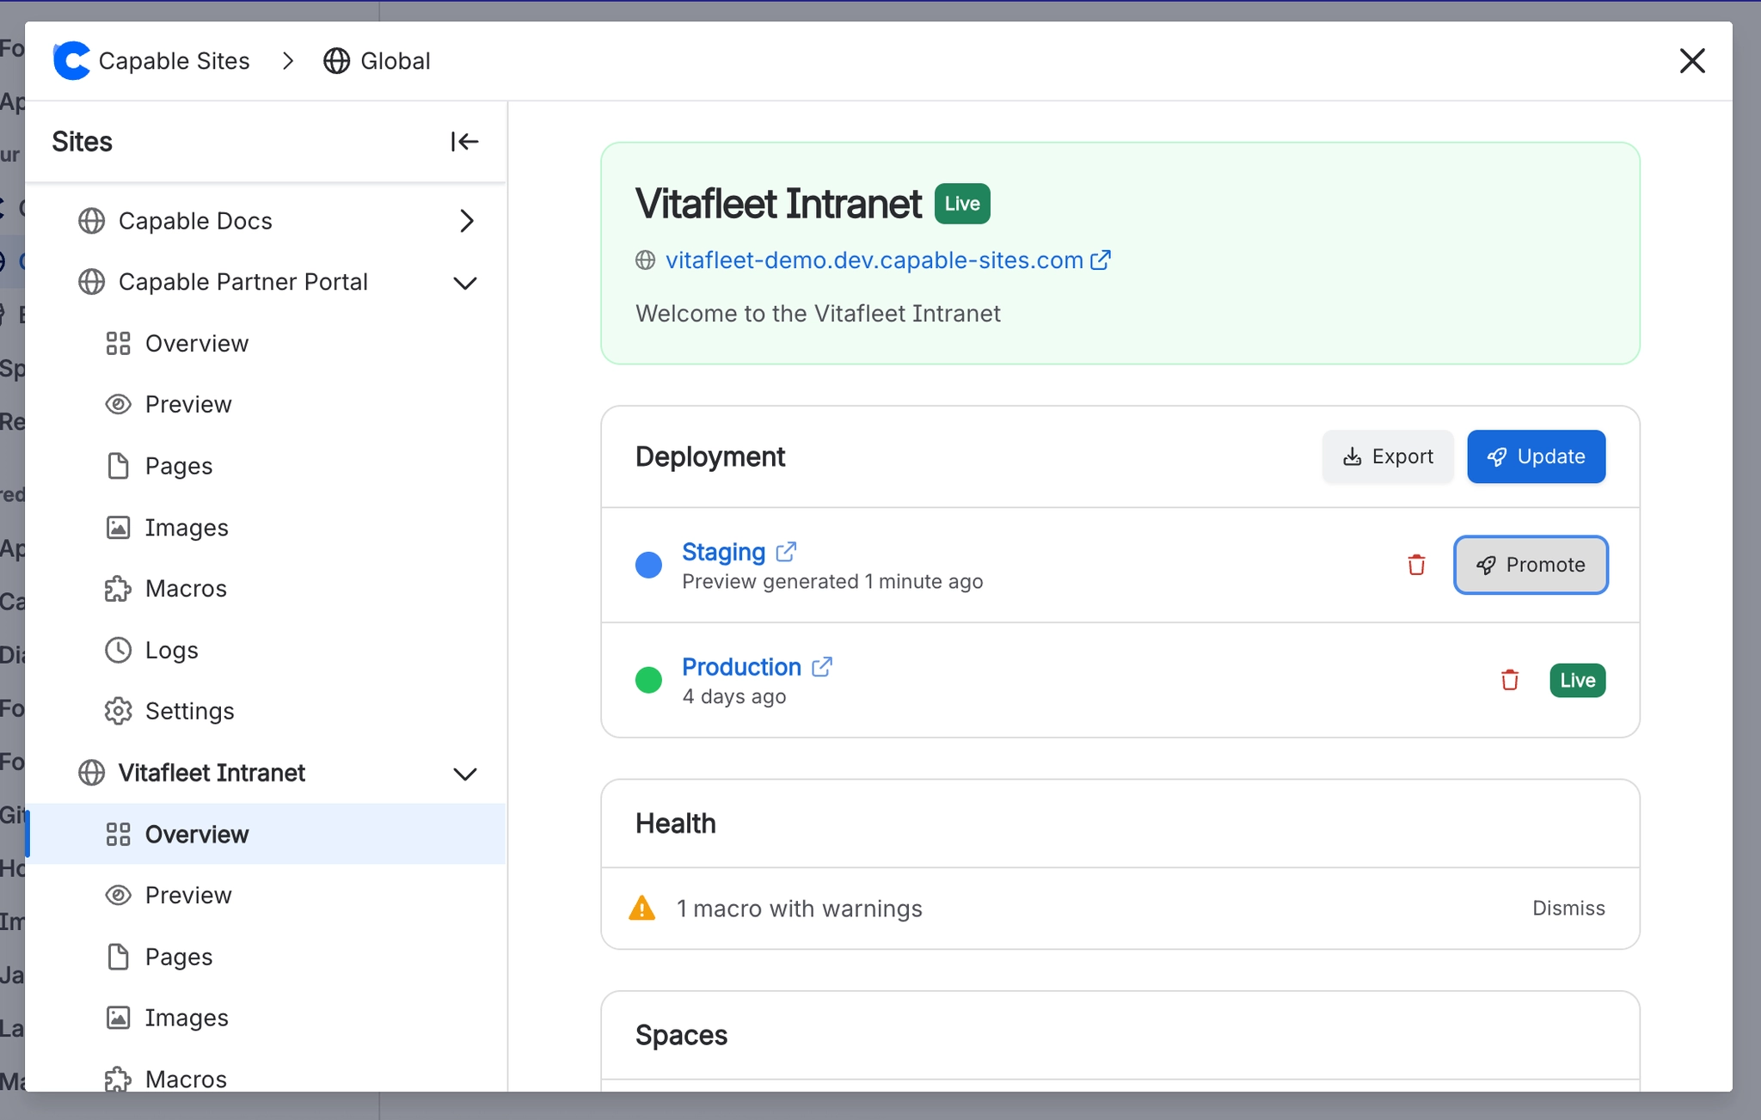1761x1120 pixels.
Task: Select Overview under Vitafleet Intranet
Action: tap(266, 834)
